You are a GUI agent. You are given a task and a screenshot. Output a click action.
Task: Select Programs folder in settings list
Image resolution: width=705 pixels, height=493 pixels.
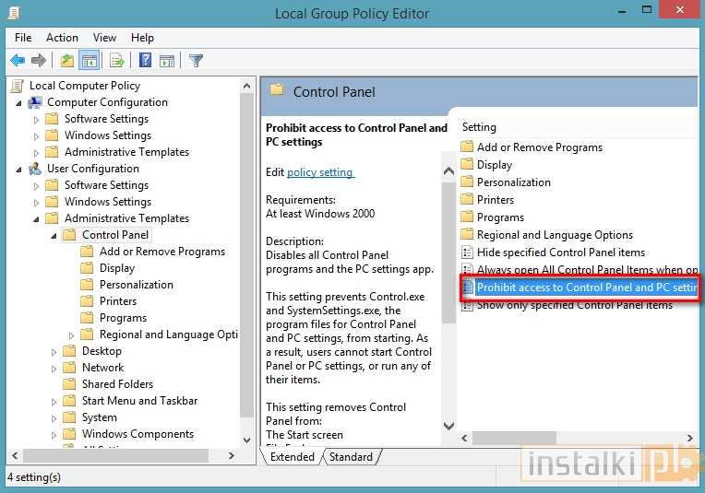point(500,217)
